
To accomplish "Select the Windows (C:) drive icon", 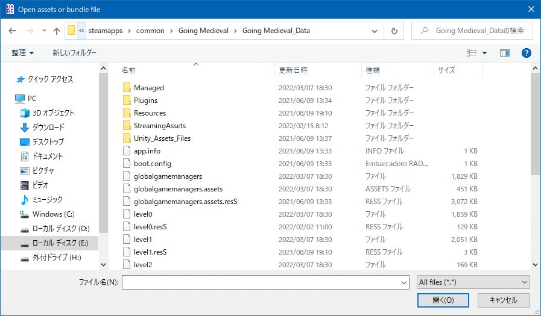I will click(x=24, y=214).
